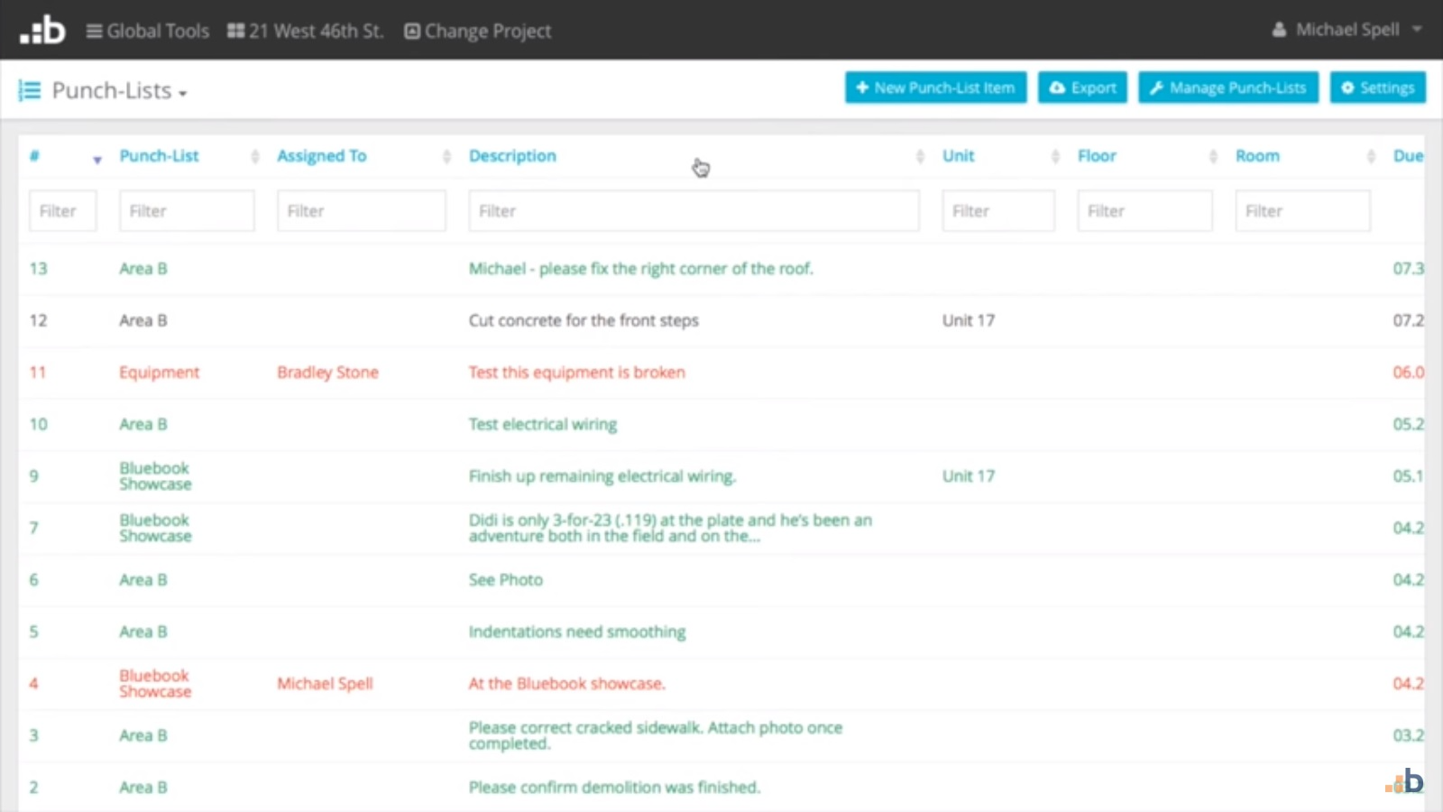The height and width of the screenshot is (812, 1443).
Task: Toggle the sort order on the # column
Action: tap(97, 160)
